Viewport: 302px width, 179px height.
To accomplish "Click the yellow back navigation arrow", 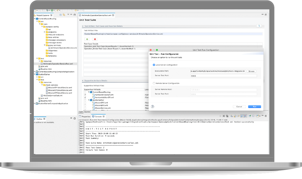I will 76,10.
